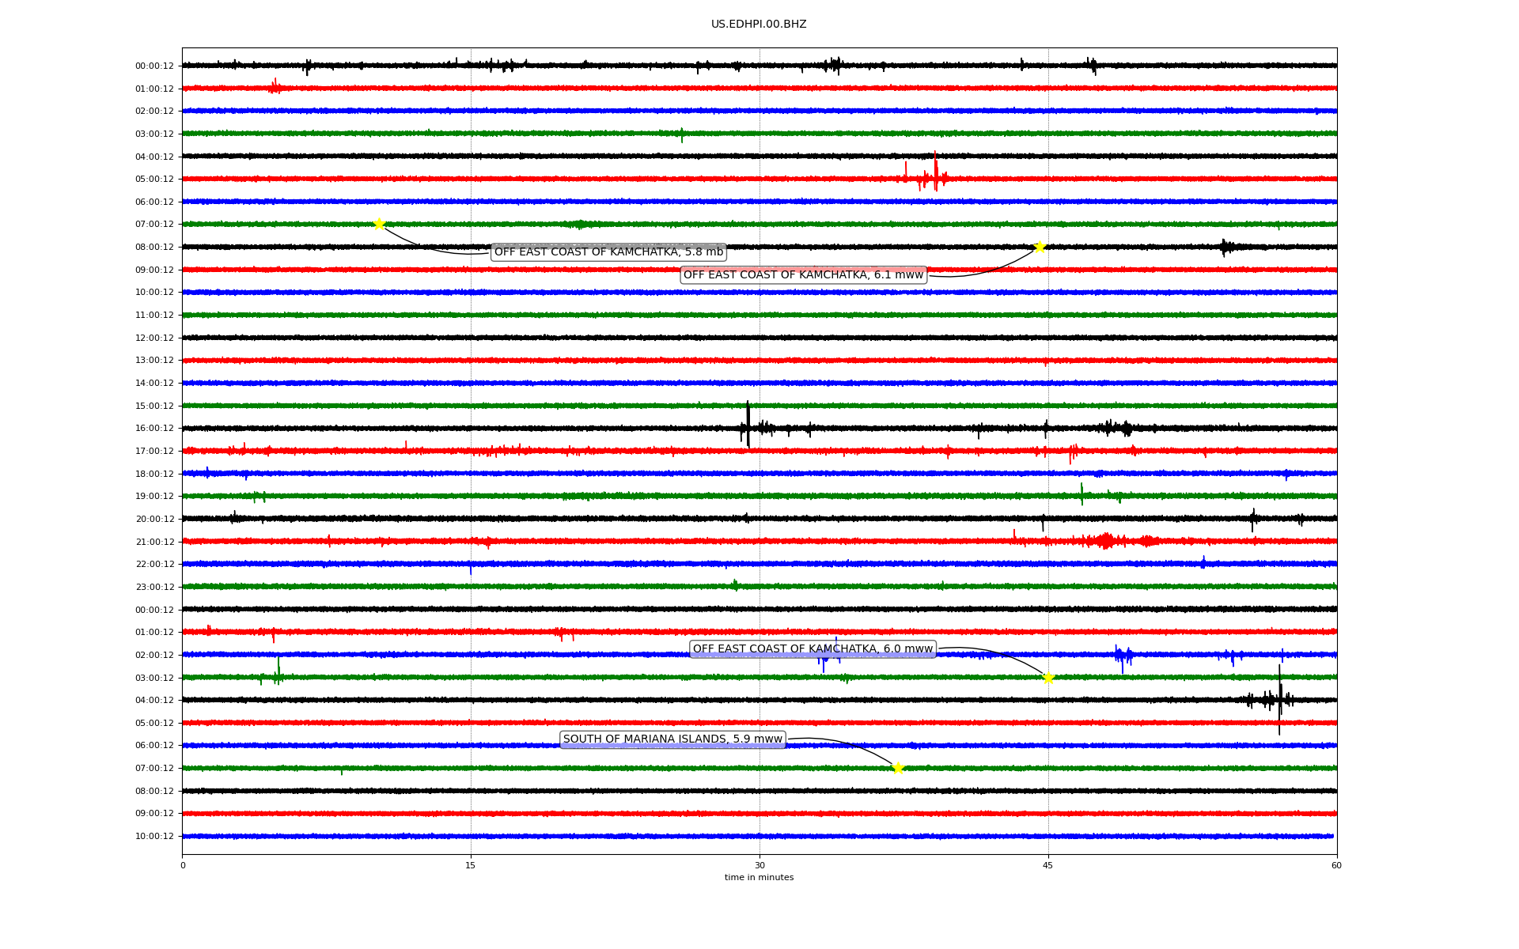The height and width of the screenshot is (949, 1519).
Task: Click the star marker for Kamchatka 6.0 mww
Action: 1048,678
